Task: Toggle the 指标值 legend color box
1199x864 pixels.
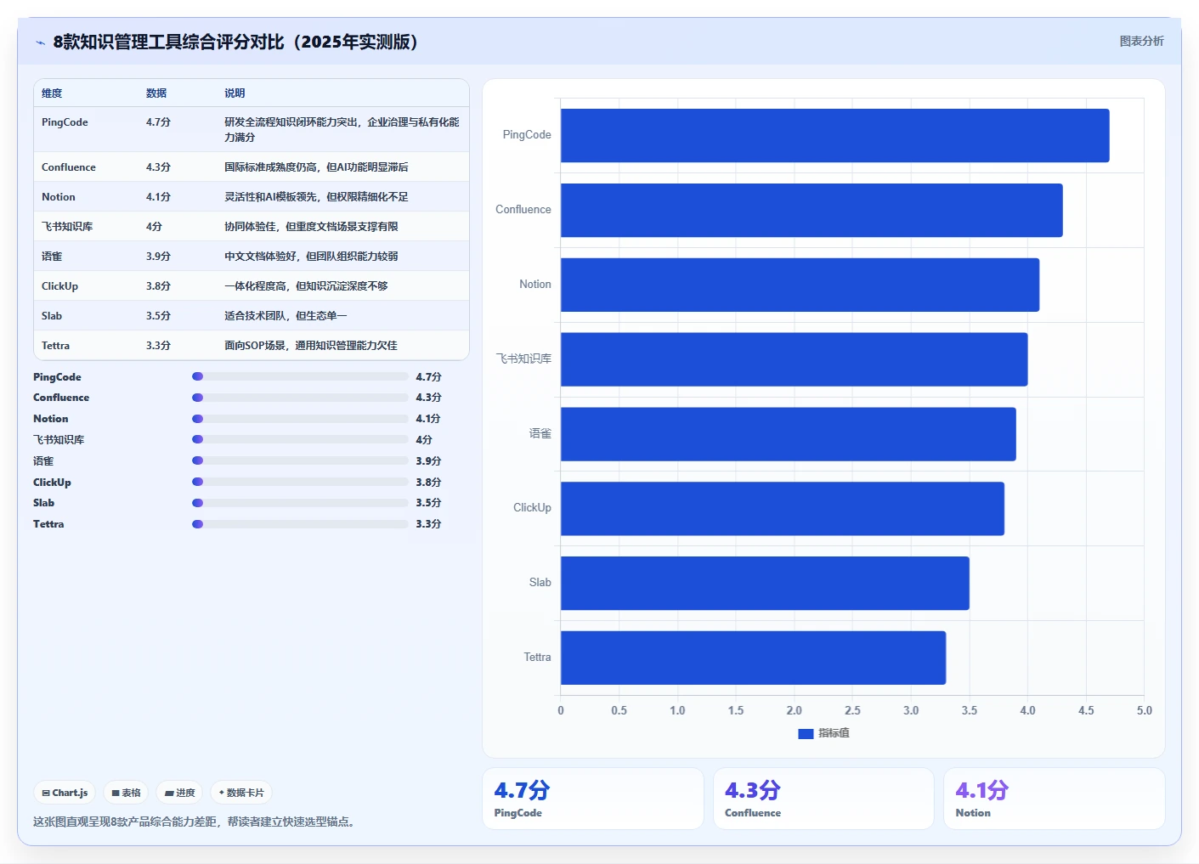Action: point(806,733)
